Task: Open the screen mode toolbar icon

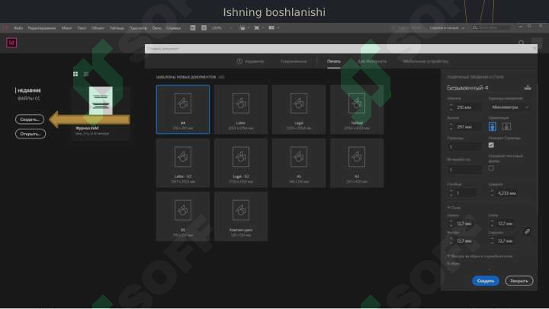Action: [258, 27]
